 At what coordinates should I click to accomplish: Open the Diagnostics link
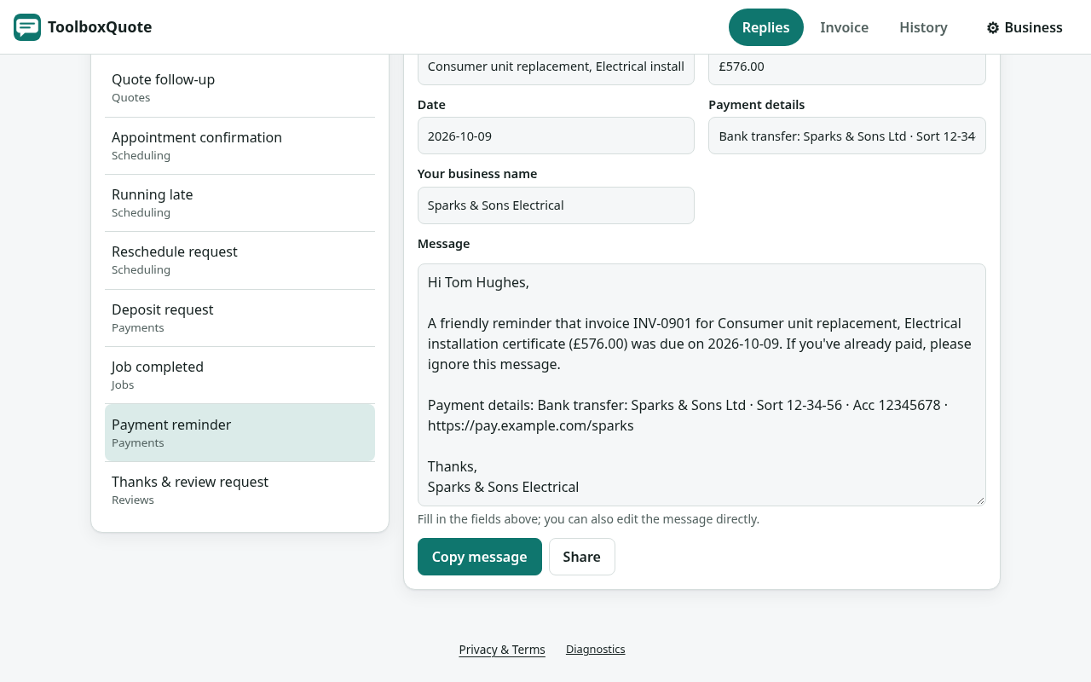(596, 650)
